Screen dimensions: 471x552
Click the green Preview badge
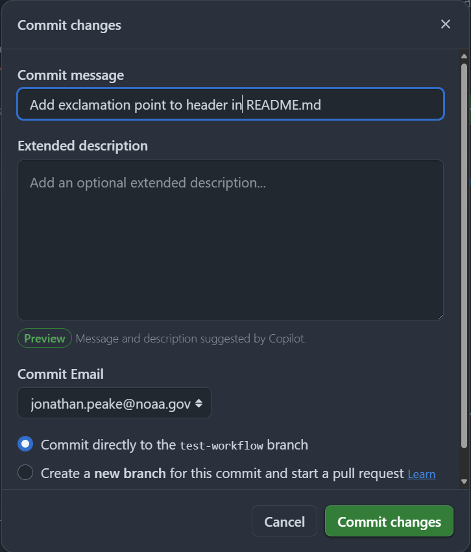pyautogui.click(x=45, y=338)
